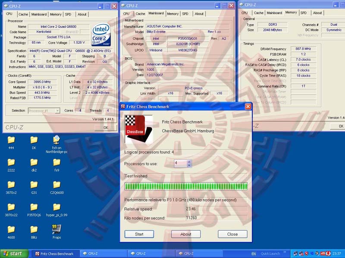This screenshot has width=345, height=258.
Task: Open the C2Q6600 desktop folder
Action: click(x=56, y=187)
